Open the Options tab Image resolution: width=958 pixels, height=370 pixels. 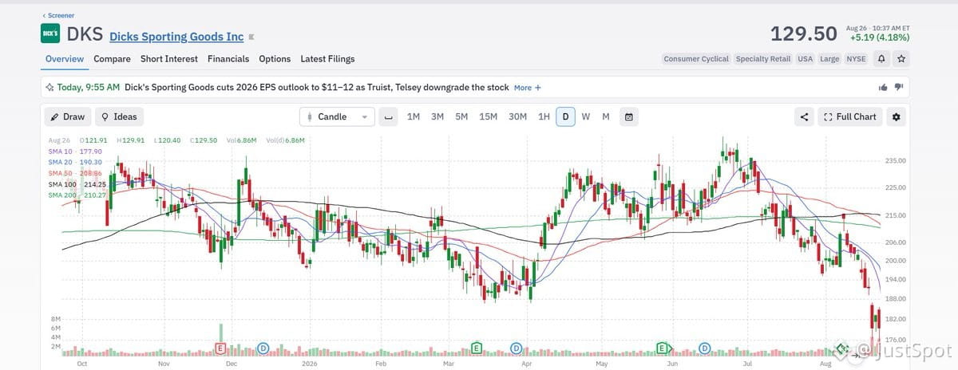(x=275, y=58)
